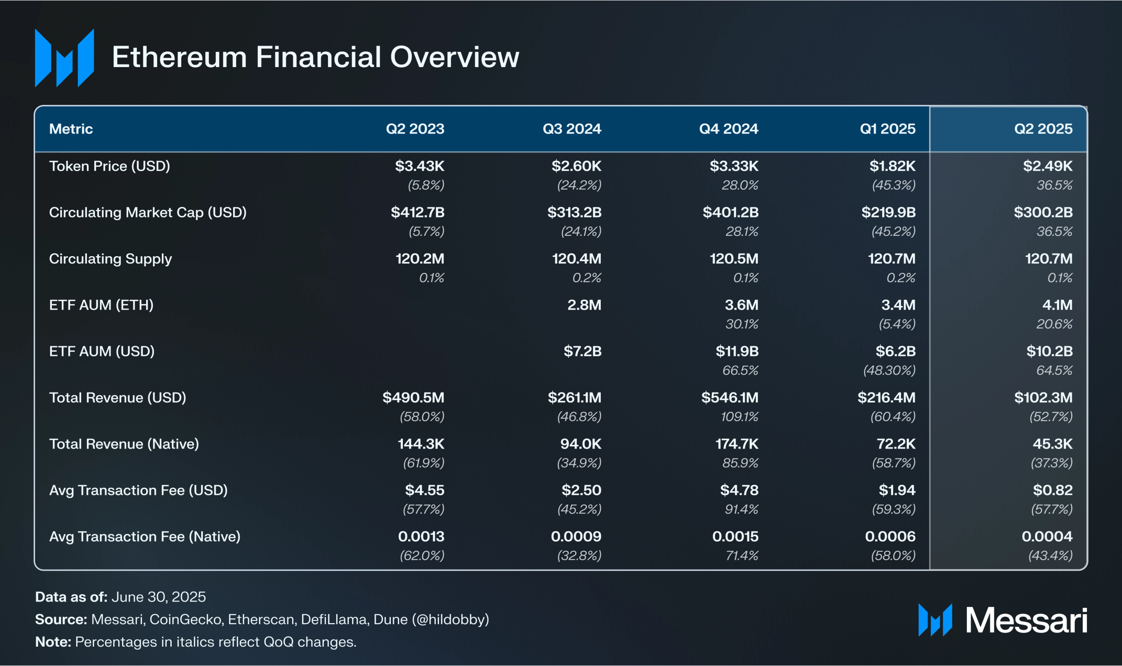Click the Messari logo beside the title
The height and width of the screenshot is (666, 1122).
coord(64,58)
